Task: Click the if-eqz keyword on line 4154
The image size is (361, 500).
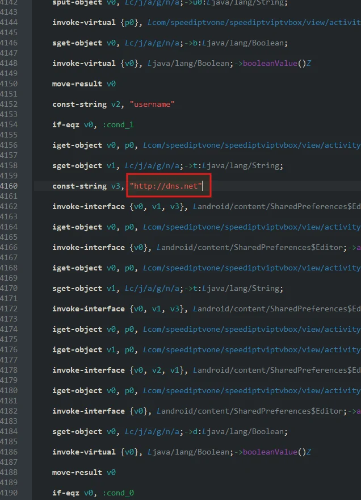Action: [66, 124]
